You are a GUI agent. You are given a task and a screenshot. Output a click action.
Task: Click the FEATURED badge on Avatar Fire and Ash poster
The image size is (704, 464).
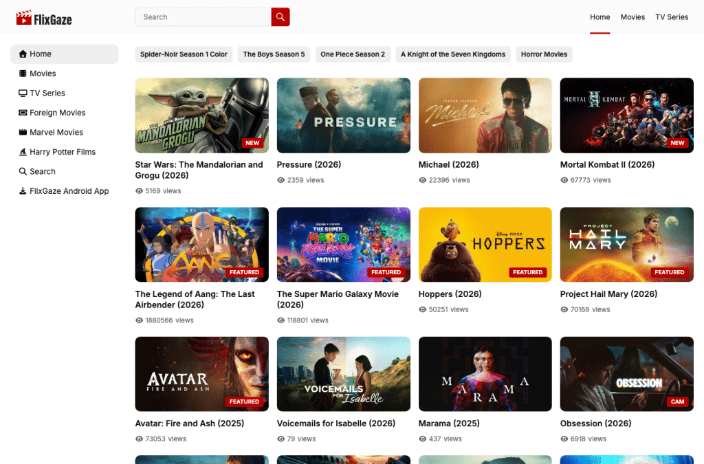(244, 401)
